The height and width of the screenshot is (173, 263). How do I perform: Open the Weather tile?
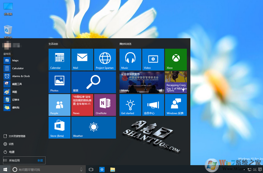tap(93, 127)
